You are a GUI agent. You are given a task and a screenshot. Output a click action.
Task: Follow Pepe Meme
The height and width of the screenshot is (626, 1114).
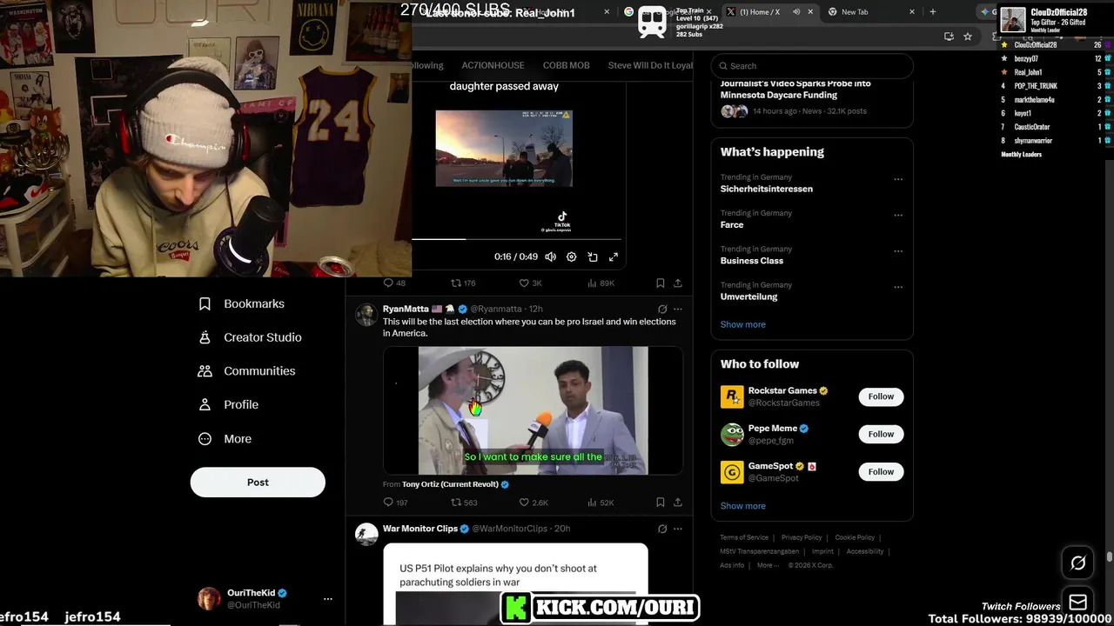pos(881,434)
